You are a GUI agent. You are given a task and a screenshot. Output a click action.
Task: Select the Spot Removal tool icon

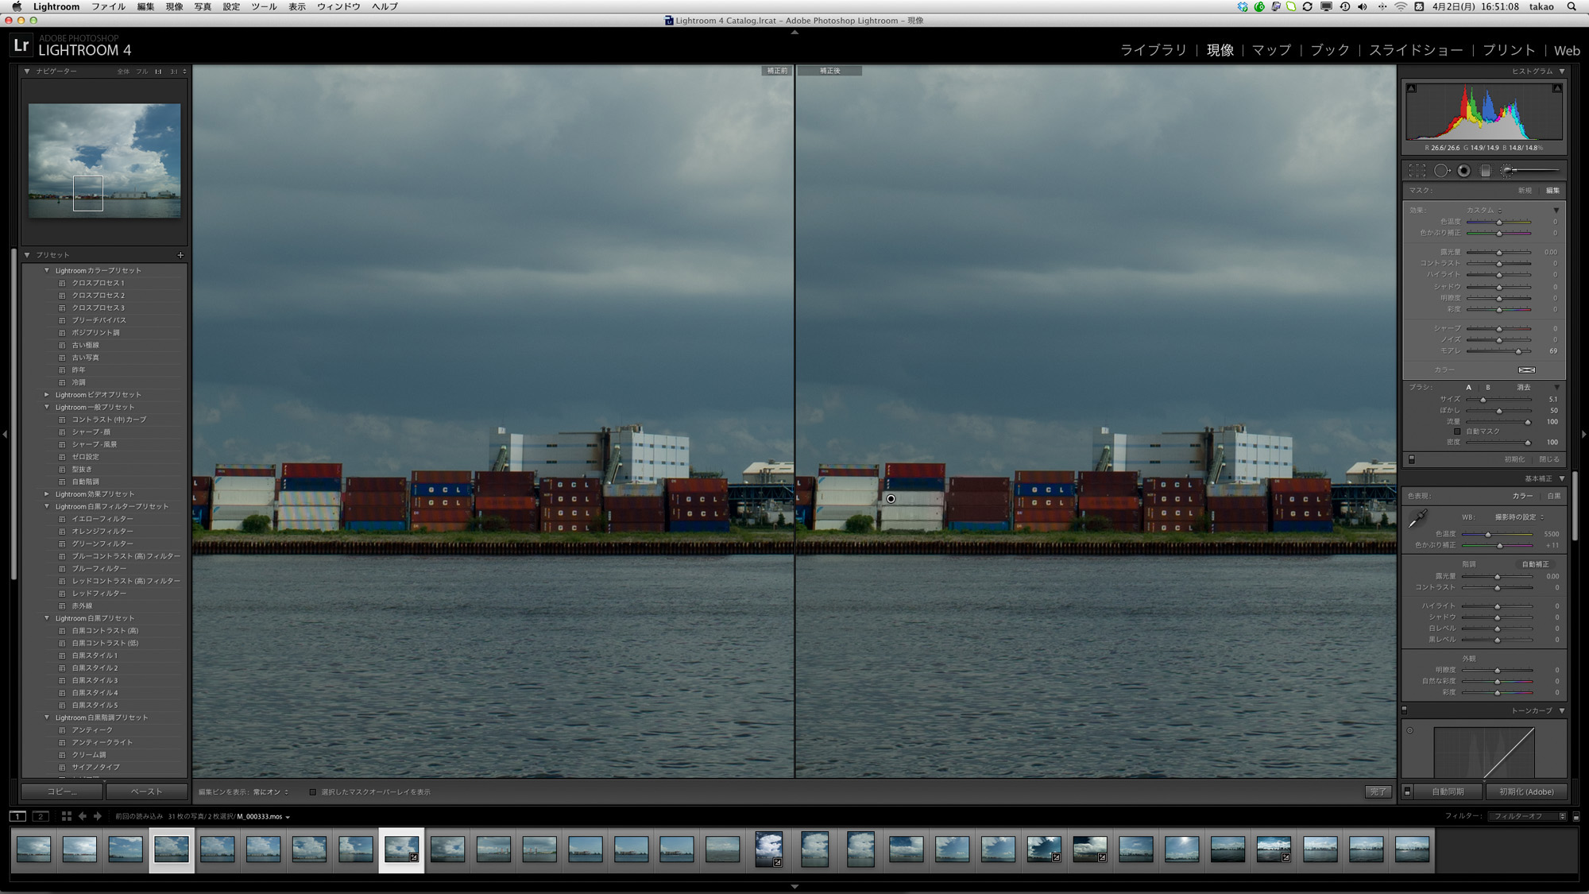tap(1441, 171)
